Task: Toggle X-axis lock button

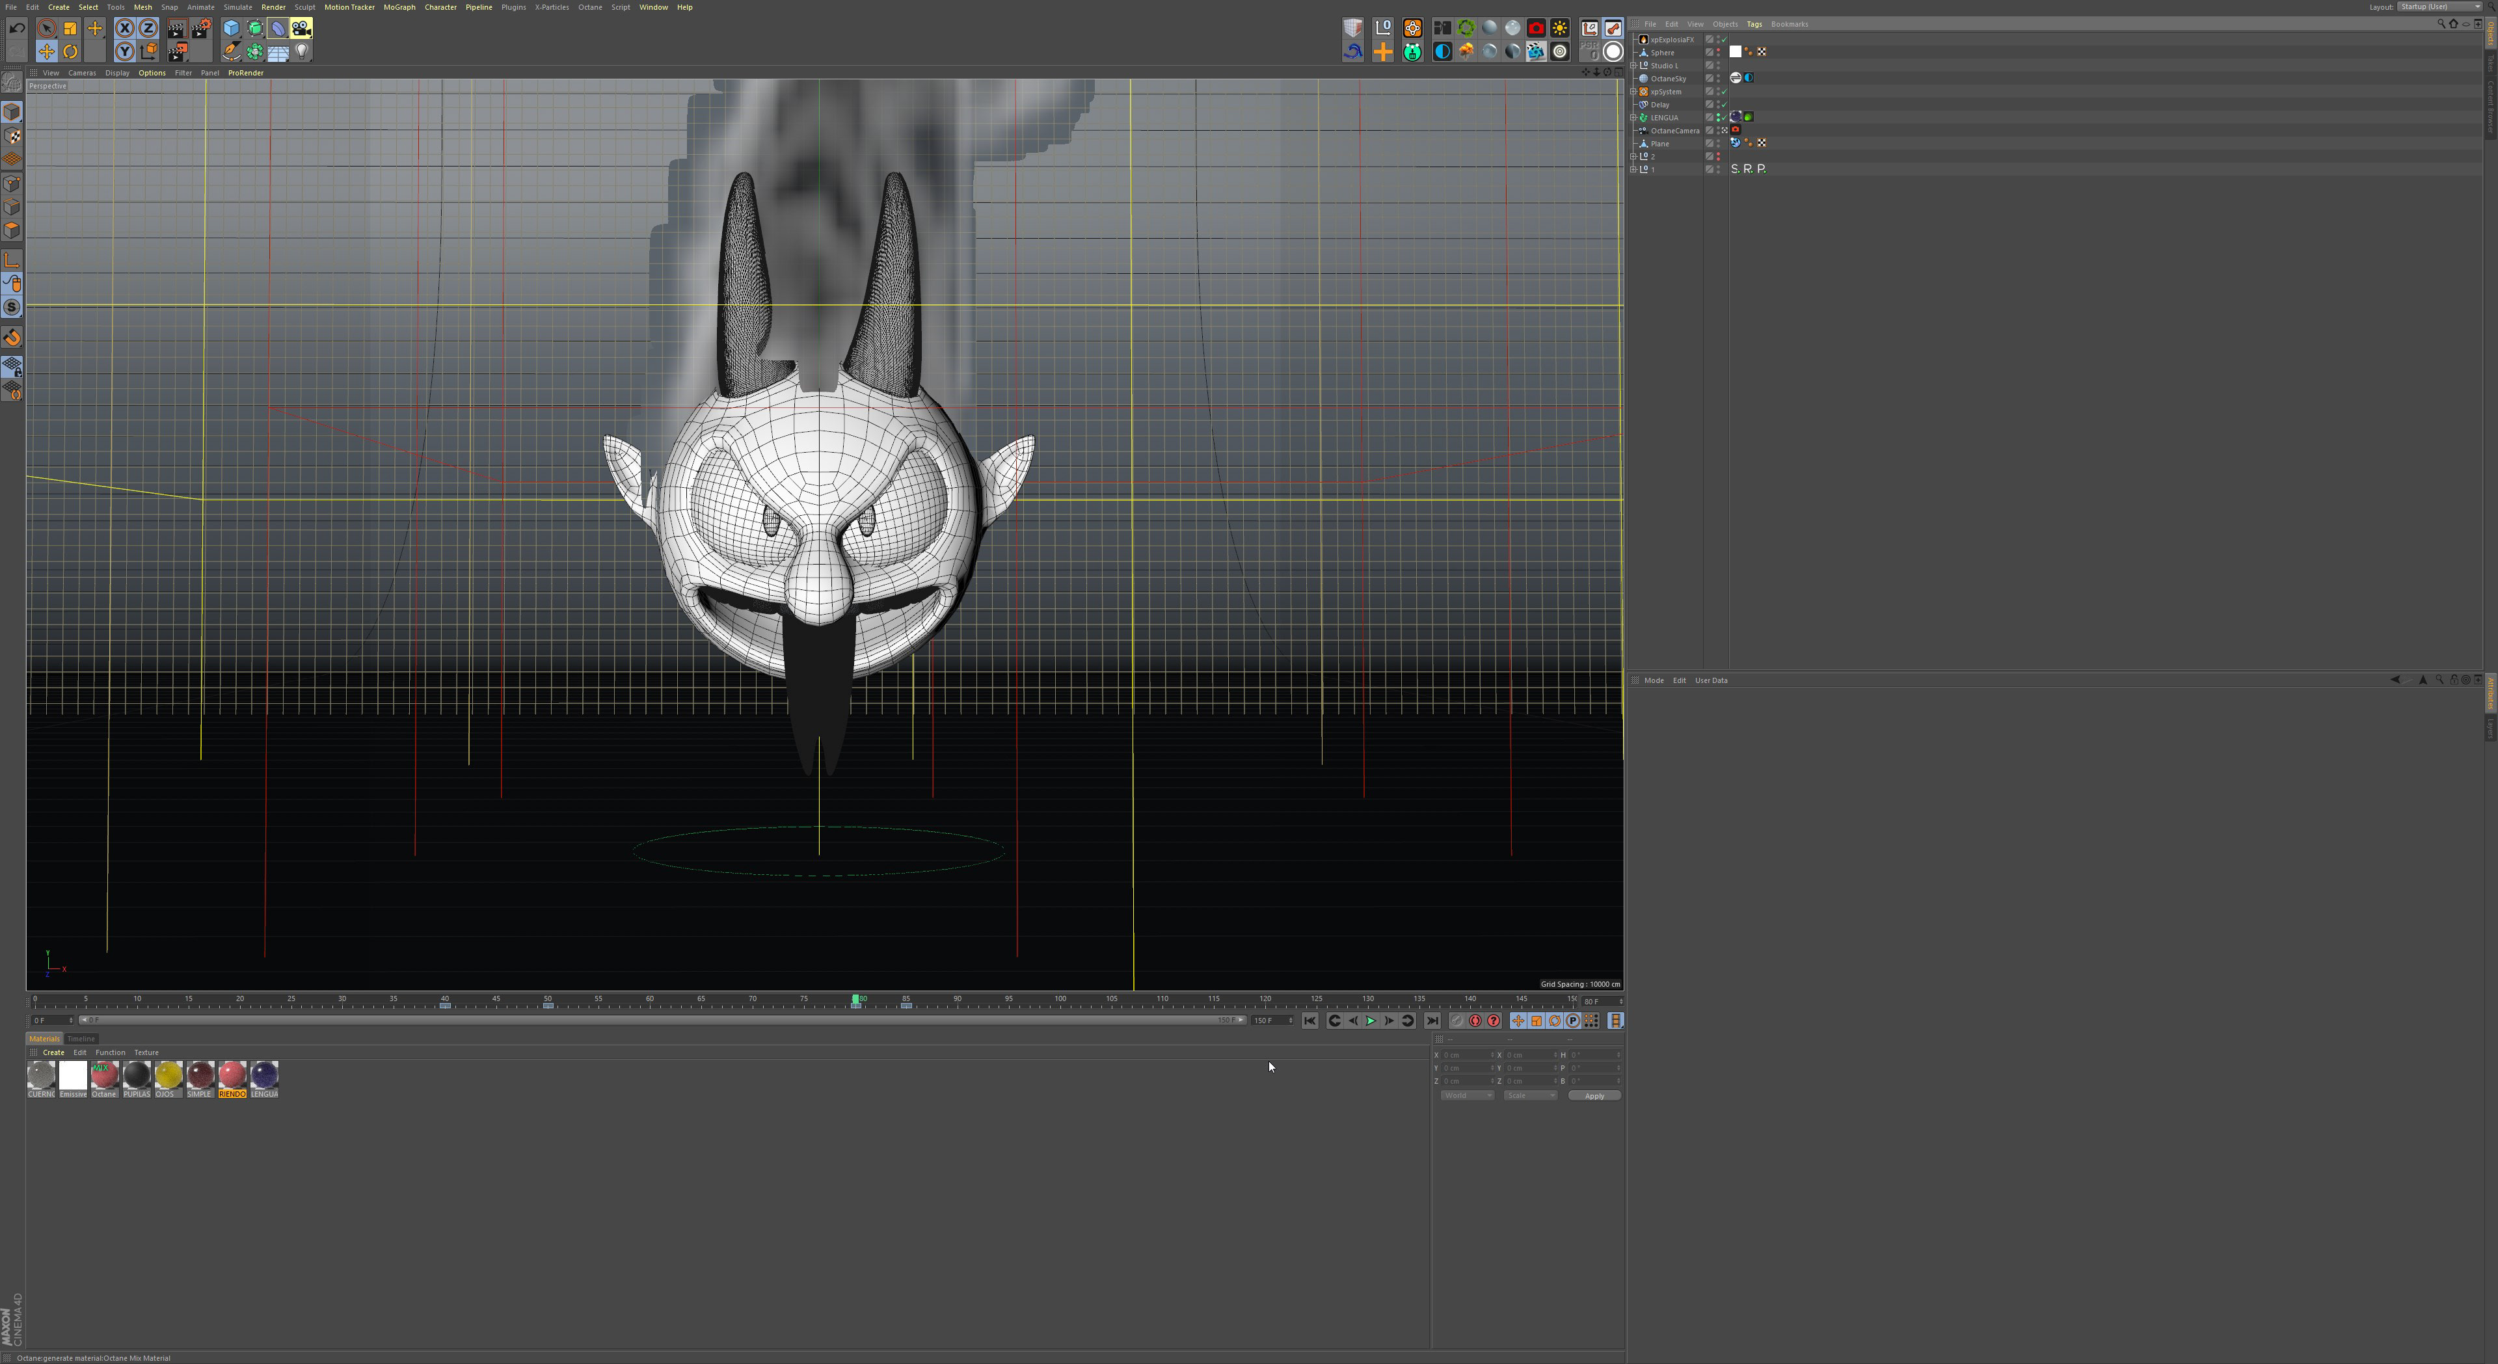Action: coord(124,28)
